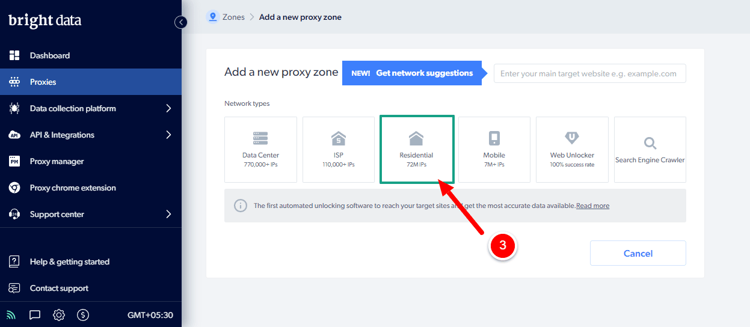Open the Proxy manager menu item
The image size is (750, 327).
click(x=57, y=162)
